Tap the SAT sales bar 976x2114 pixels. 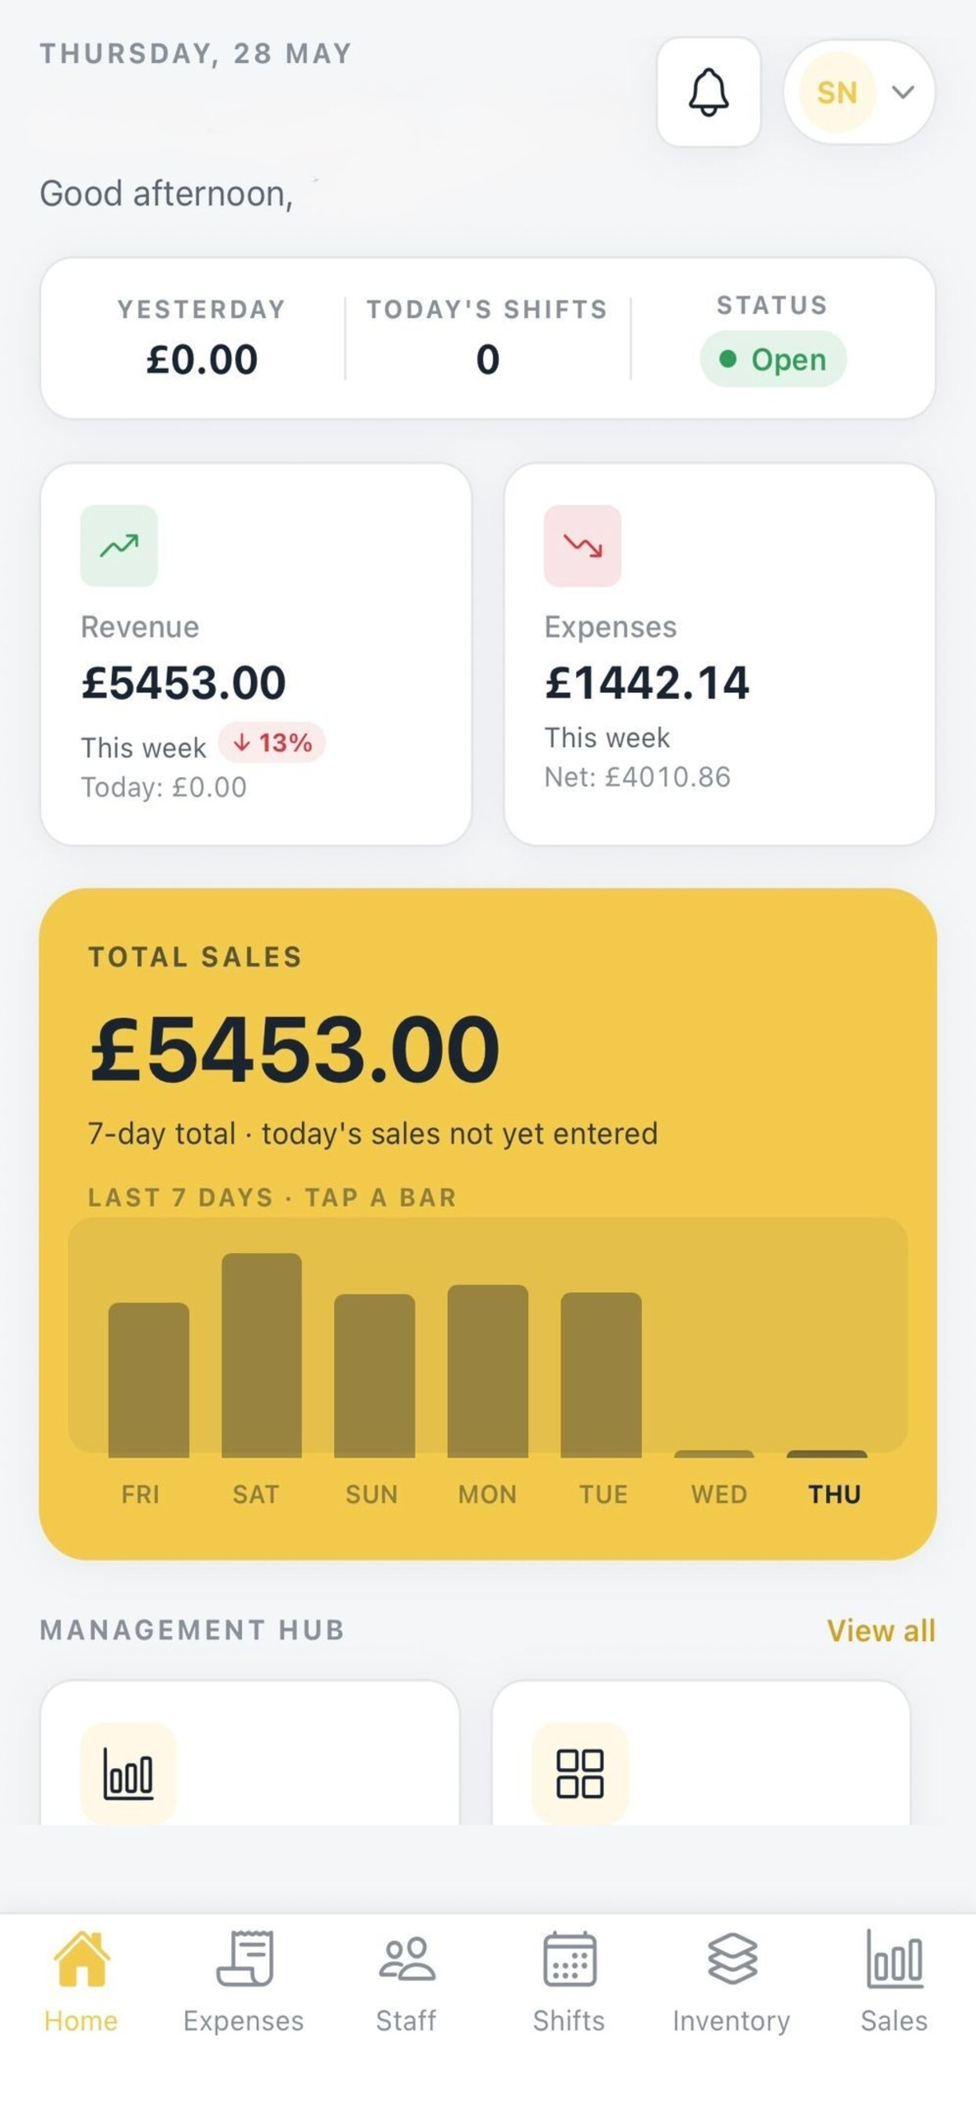tap(262, 1356)
